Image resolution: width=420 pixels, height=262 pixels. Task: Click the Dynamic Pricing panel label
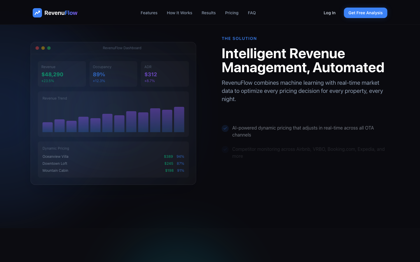pyautogui.click(x=56, y=148)
